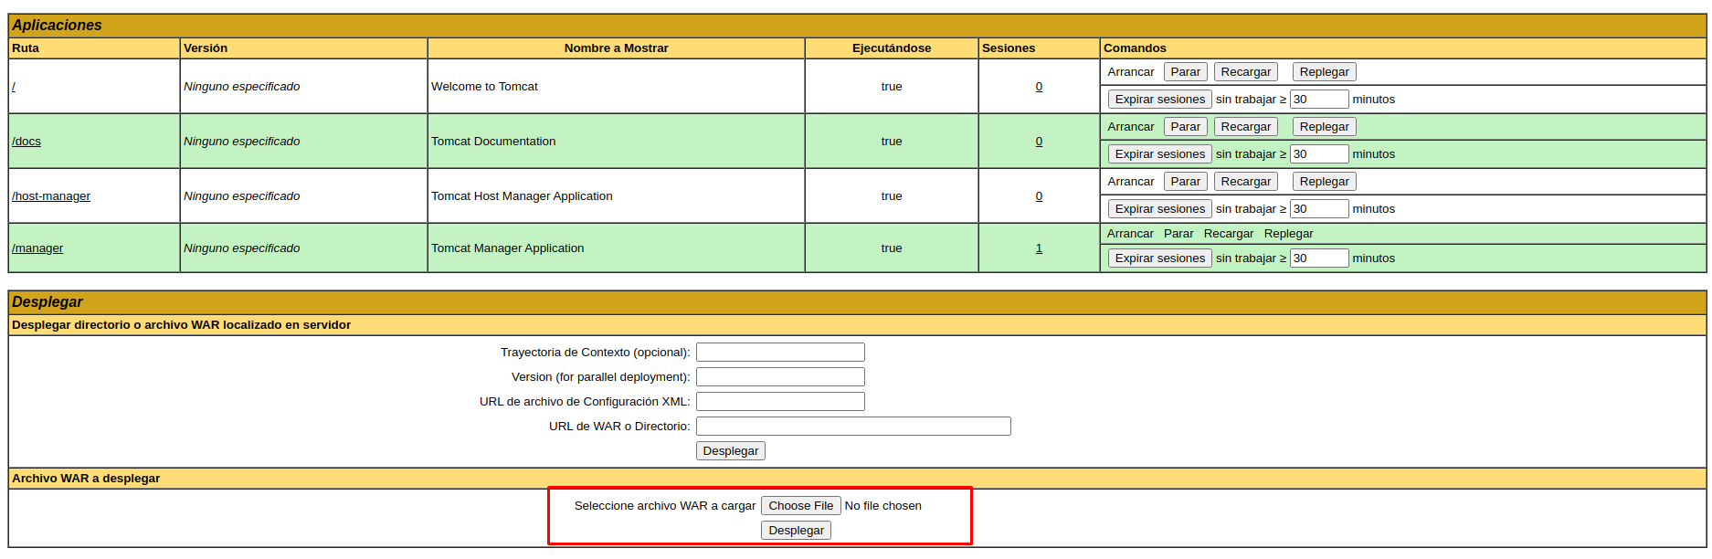1712x559 pixels.
Task: View sessions count for /docs app
Action: pos(1039,142)
